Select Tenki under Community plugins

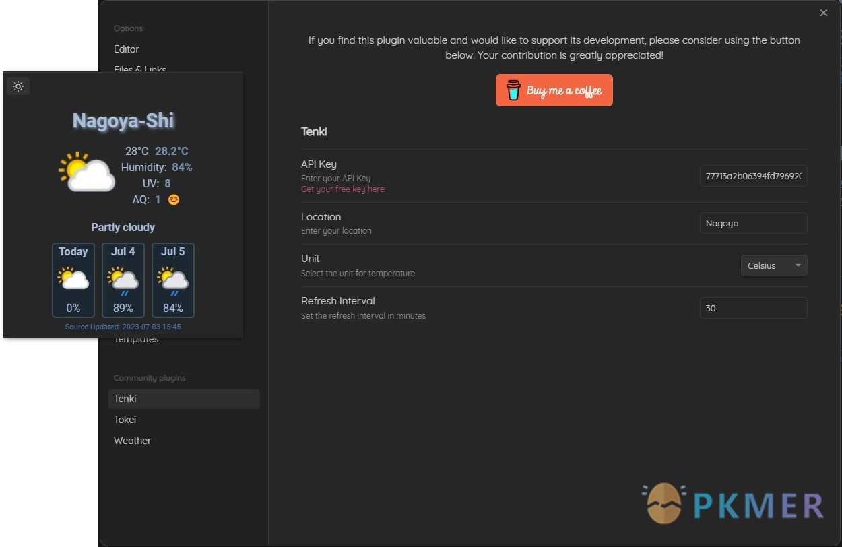[184, 399]
